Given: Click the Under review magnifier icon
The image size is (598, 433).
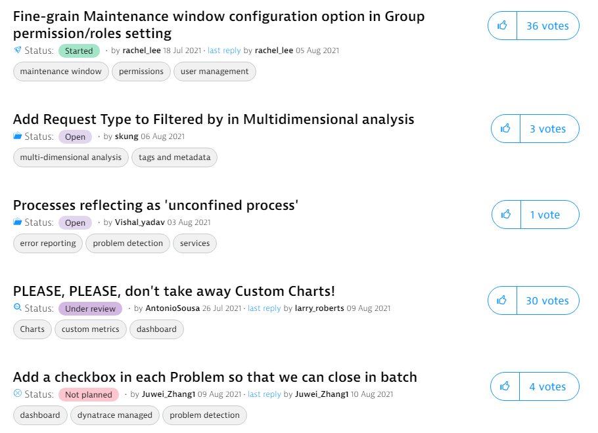Looking at the screenshot, I should tap(18, 308).
